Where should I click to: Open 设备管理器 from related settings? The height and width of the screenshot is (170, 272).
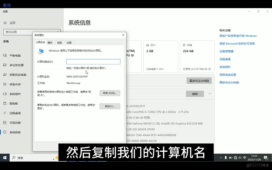point(227,51)
